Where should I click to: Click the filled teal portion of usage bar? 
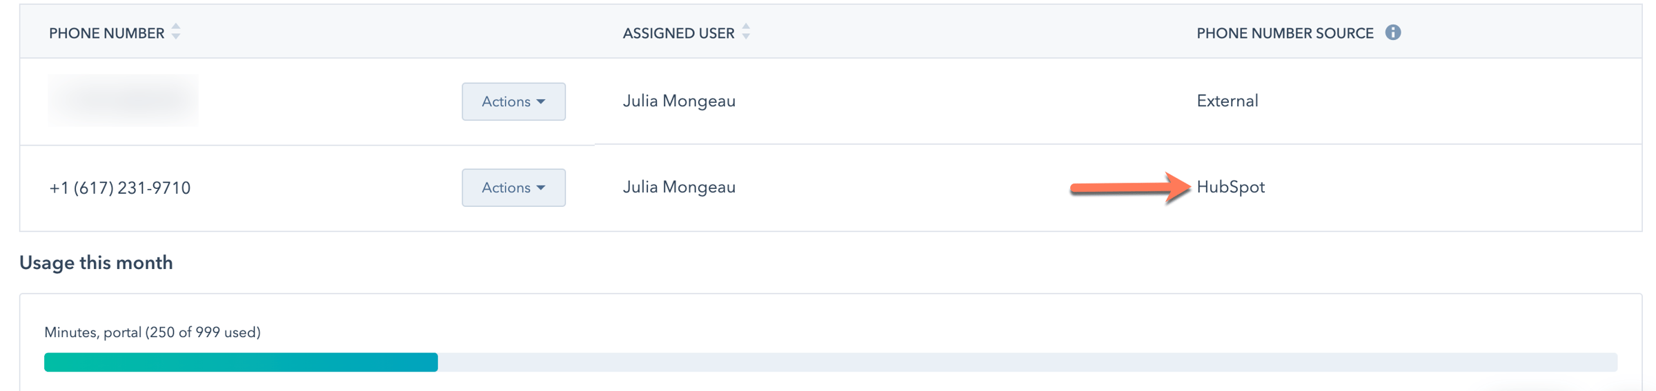(x=240, y=362)
